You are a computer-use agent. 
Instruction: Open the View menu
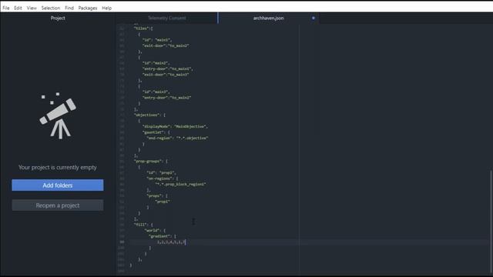coord(32,8)
